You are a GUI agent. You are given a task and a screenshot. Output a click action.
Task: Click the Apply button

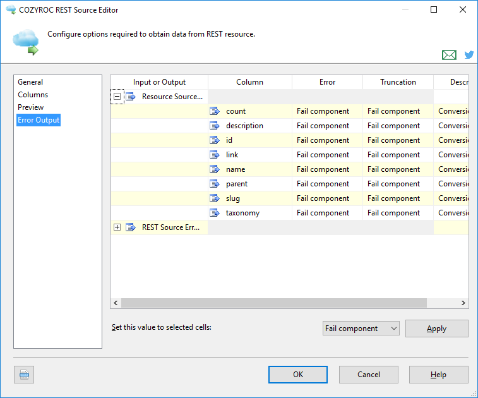coord(436,329)
